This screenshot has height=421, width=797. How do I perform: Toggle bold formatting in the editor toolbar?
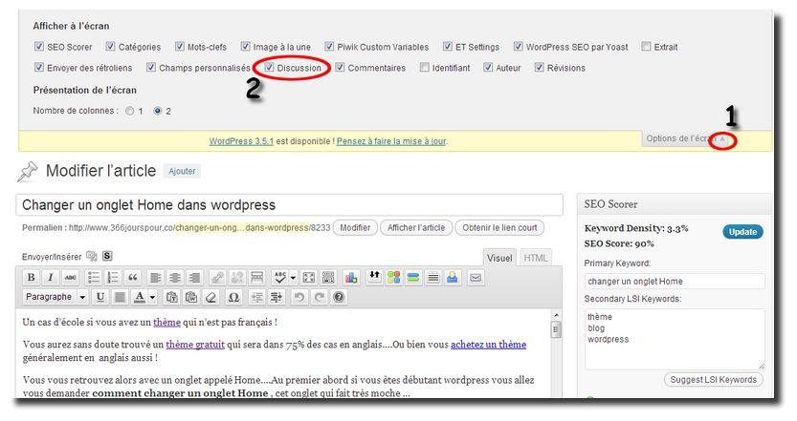[31, 278]
